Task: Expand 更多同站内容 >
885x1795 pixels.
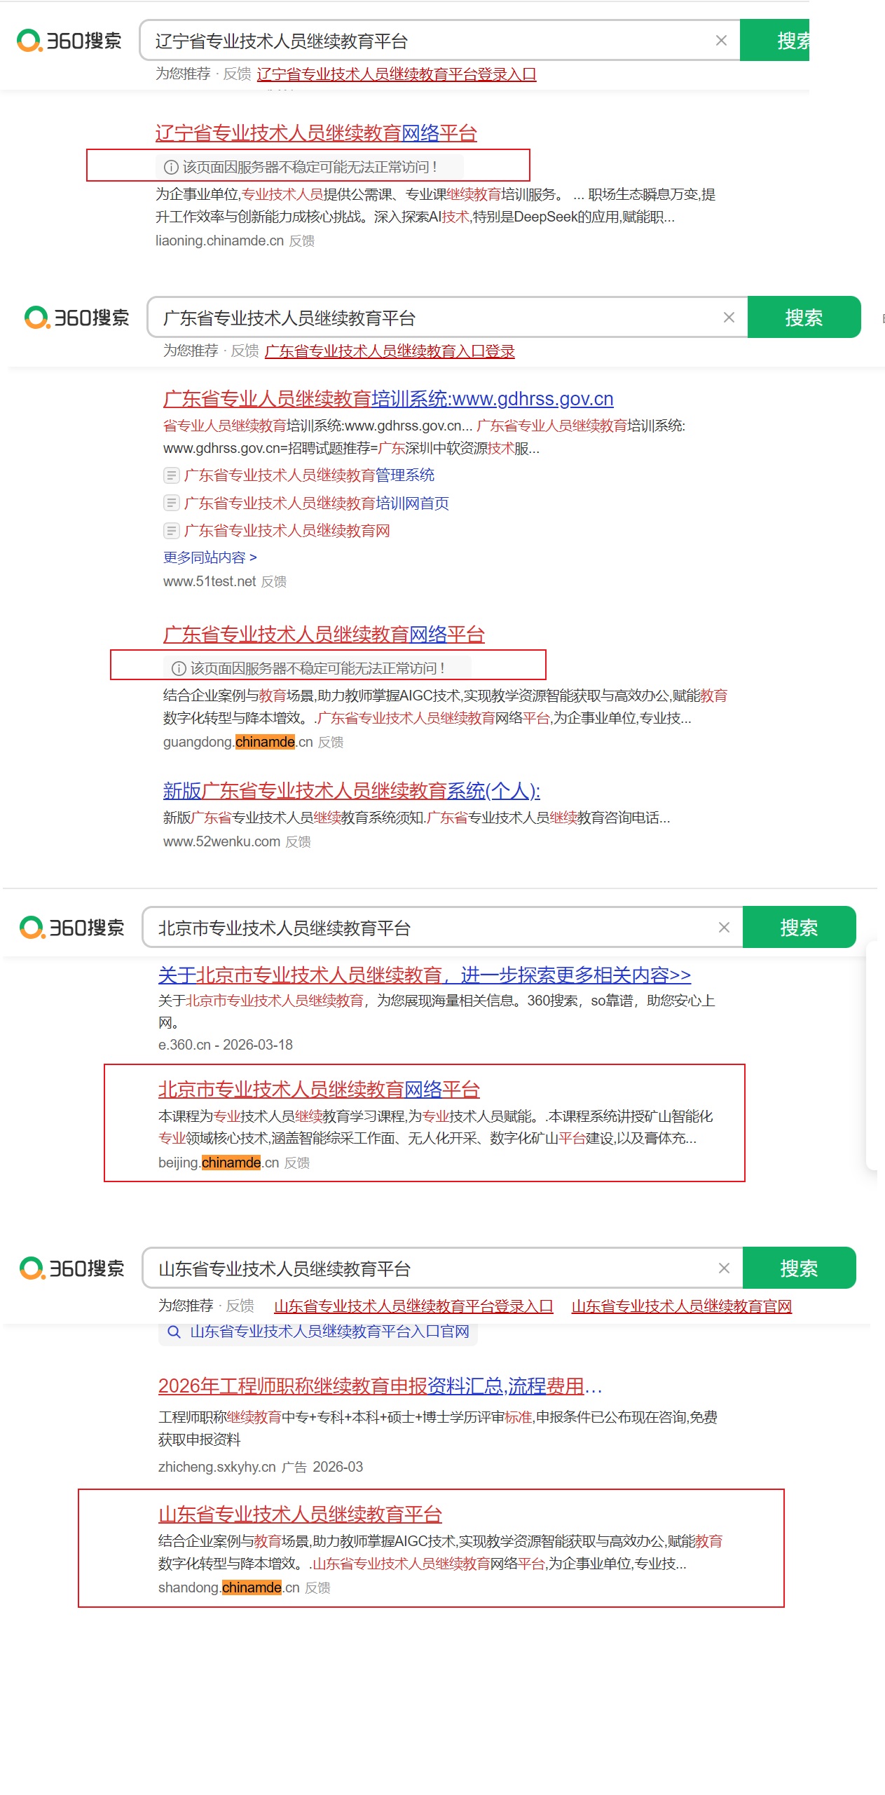Action: (210, 557)
